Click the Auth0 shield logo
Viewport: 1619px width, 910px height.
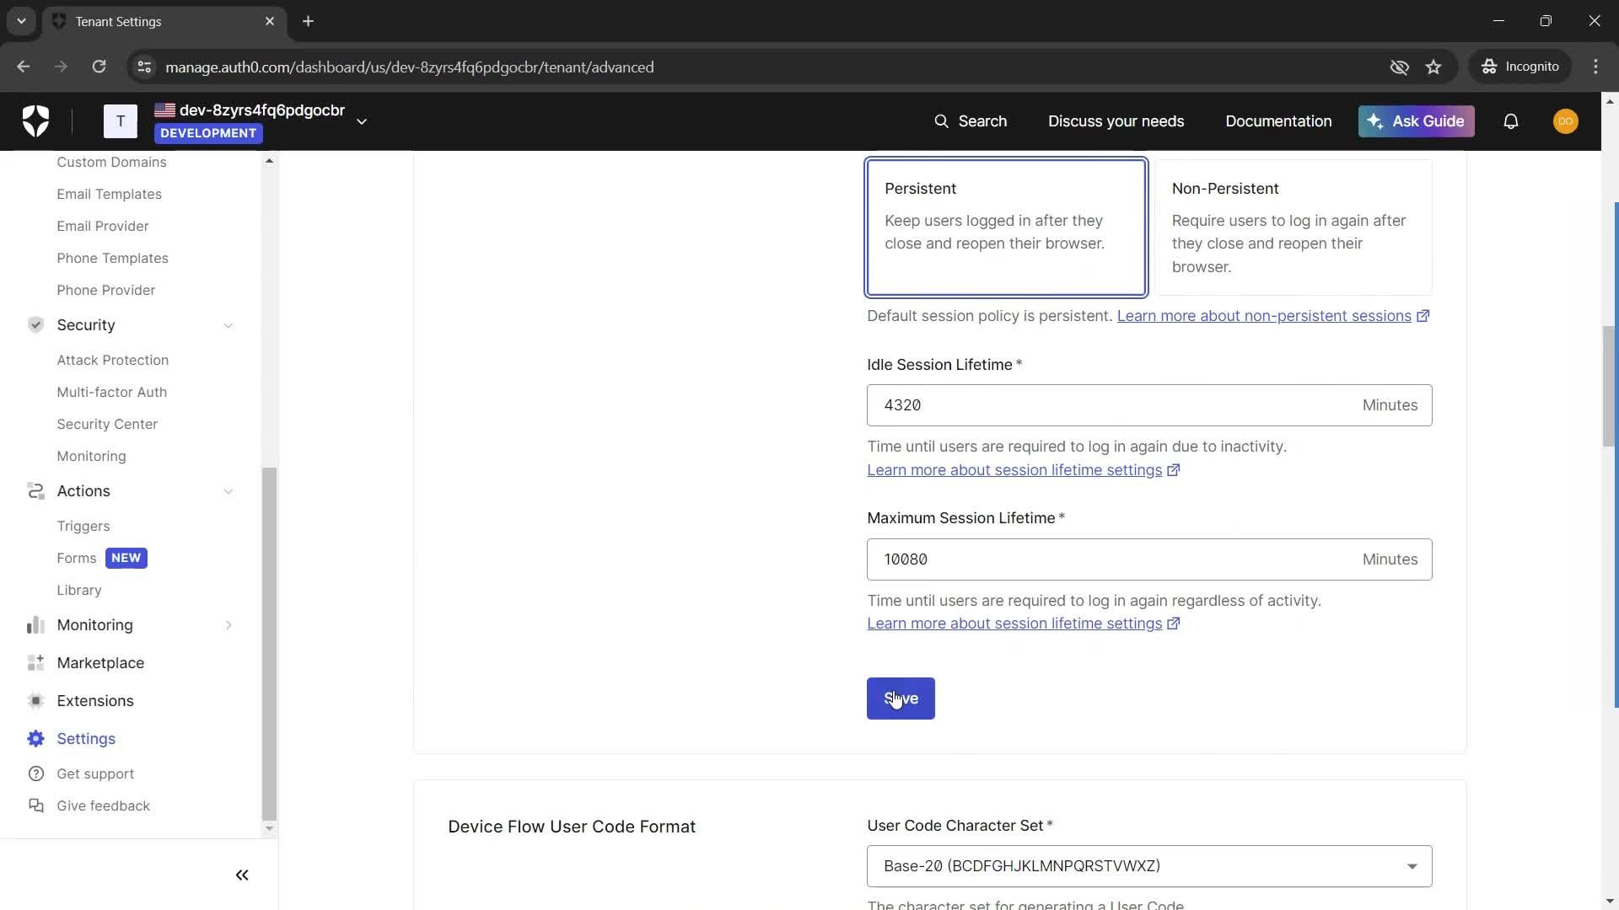[x=35, y=121]
